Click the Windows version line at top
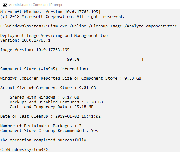Viewport: 180px width, 152px height. [x=50, y=12]
